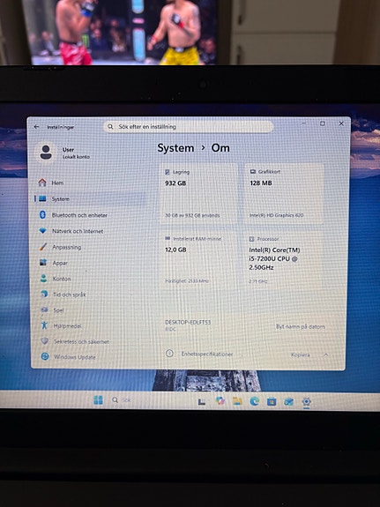Click the User account profile picture
This screenshot has height=507, width=380.
[x=46, y=153]
